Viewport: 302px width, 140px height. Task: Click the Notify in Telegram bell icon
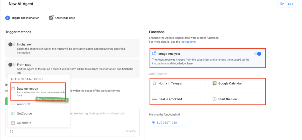tap(155, 84)
